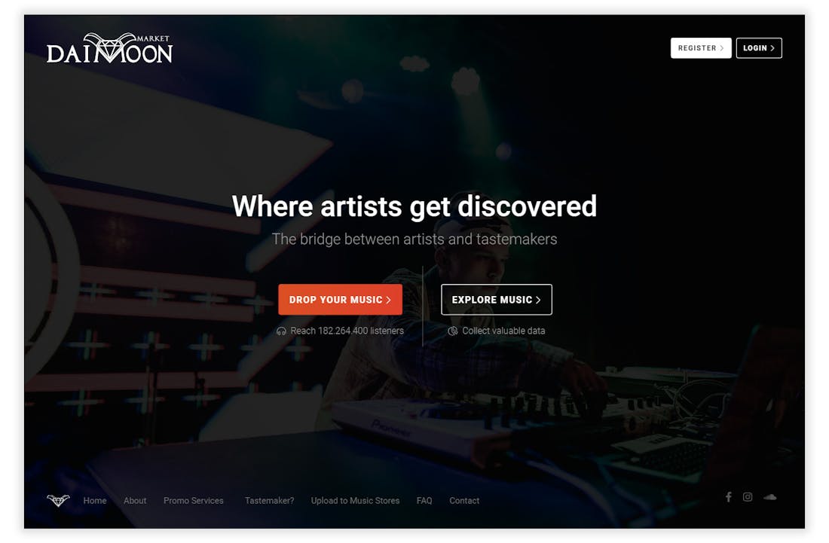The height and width of the screenshot is (543, 829).
Task: Go to Home in footer menu
Action: (x=95, y=501)
